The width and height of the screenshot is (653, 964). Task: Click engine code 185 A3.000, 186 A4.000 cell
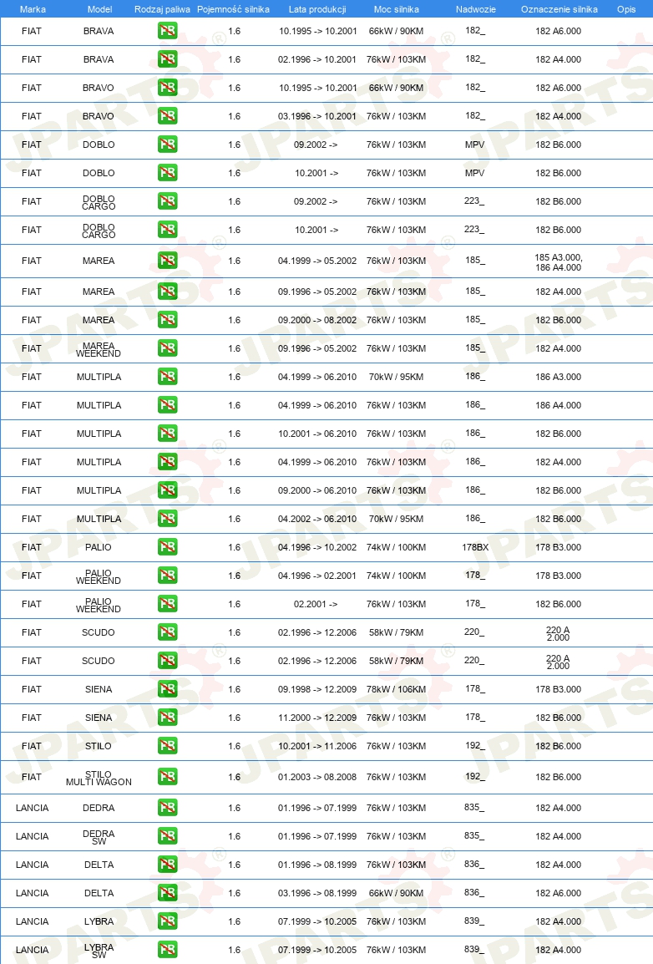559,262
